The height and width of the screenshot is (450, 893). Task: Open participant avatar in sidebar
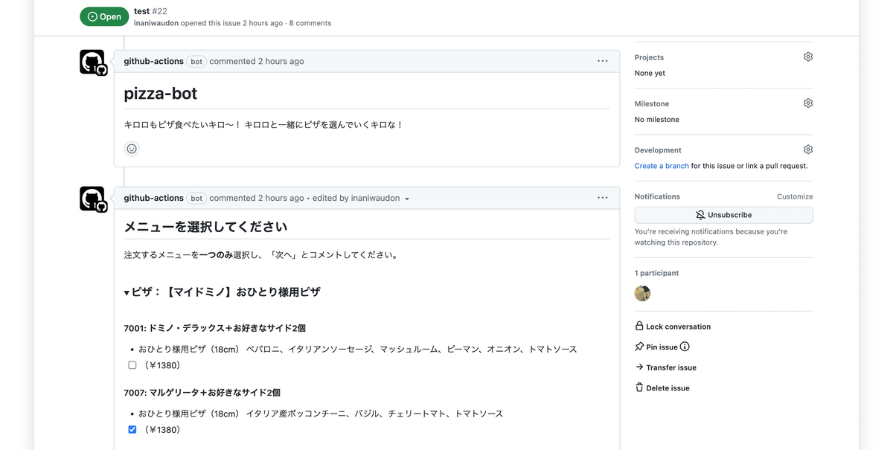pos(642,293)
